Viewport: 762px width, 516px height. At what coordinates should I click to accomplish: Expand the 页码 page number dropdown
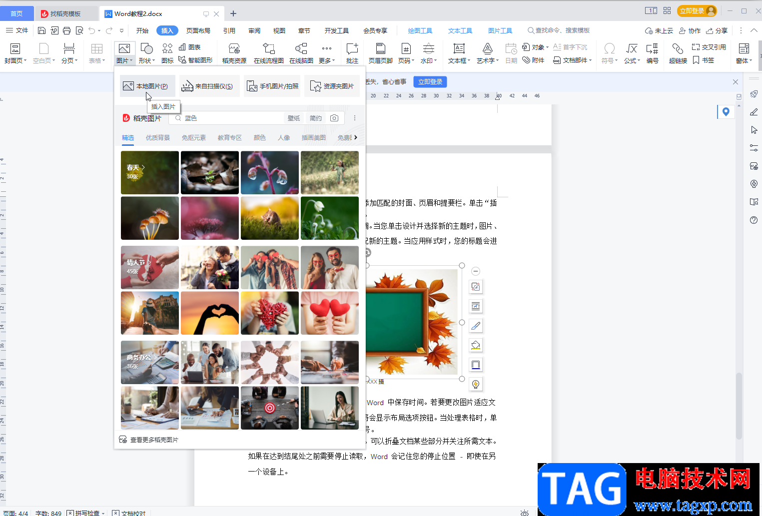click(x=406, y=60)
